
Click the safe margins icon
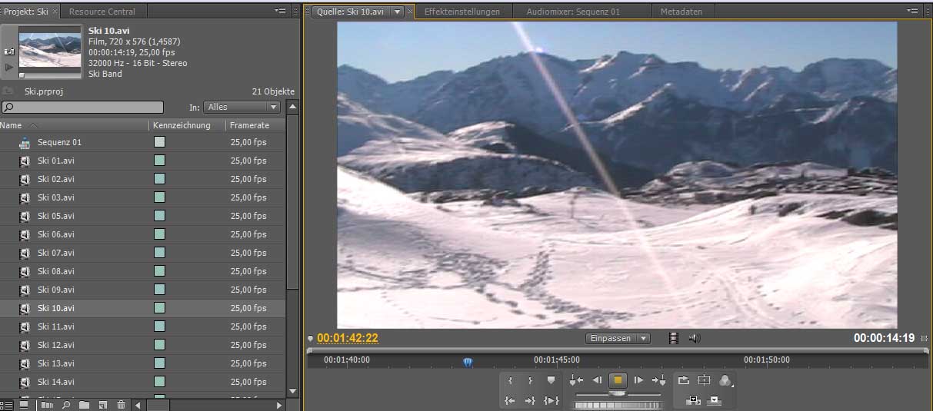(x=704, y=380)
